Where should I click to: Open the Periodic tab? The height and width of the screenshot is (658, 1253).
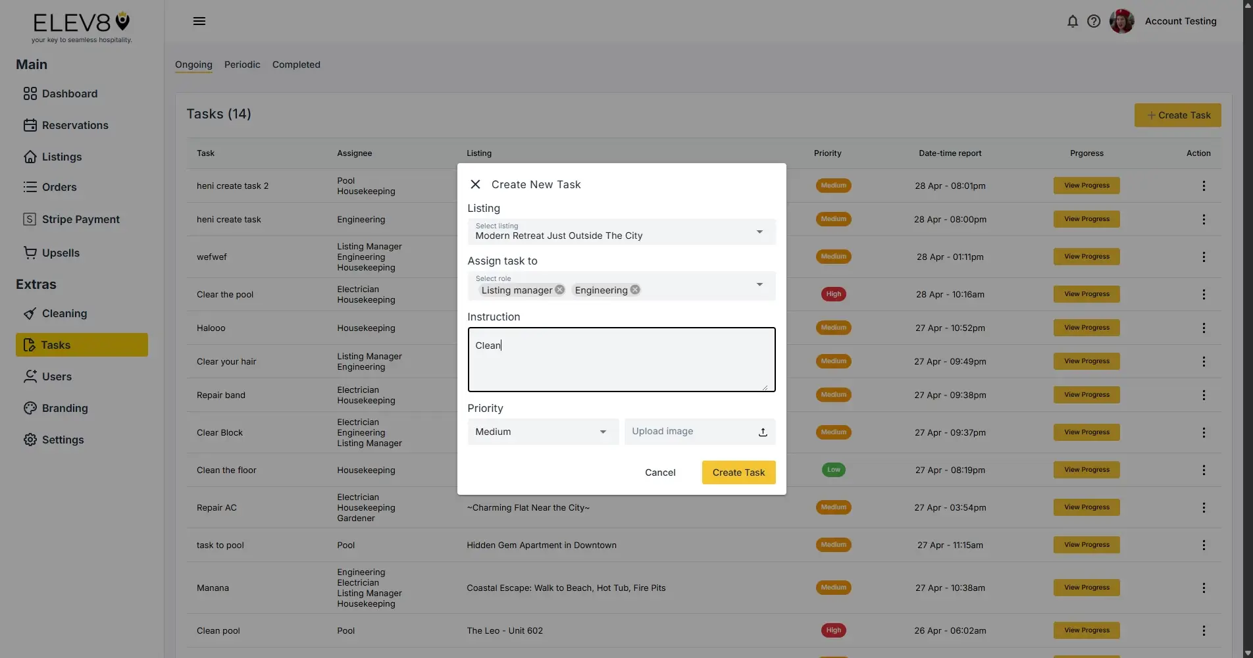tap(242, 64)
